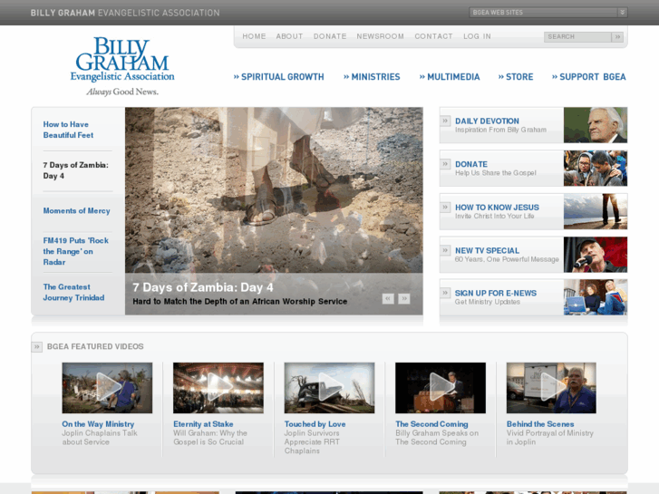Click the arrow icon beside New TV Special
Screen dimensions: 659x494
point(445,250)
